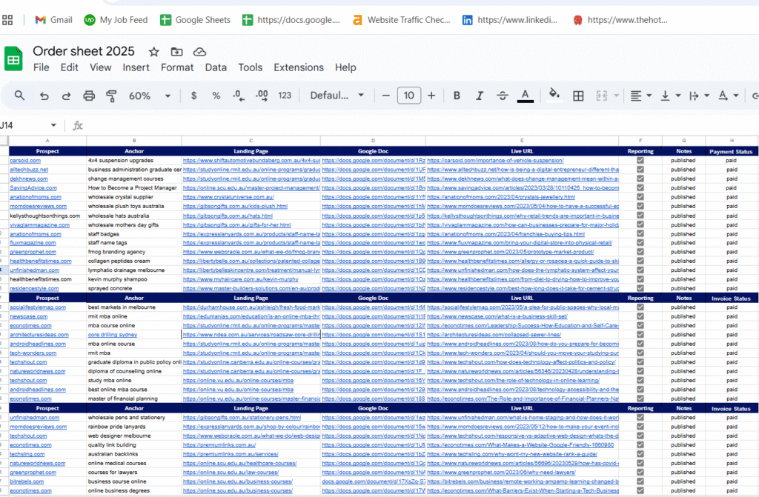Open the 123 more formats menu
The height and width of the screenshot is (497, 759).
(285, 96)
